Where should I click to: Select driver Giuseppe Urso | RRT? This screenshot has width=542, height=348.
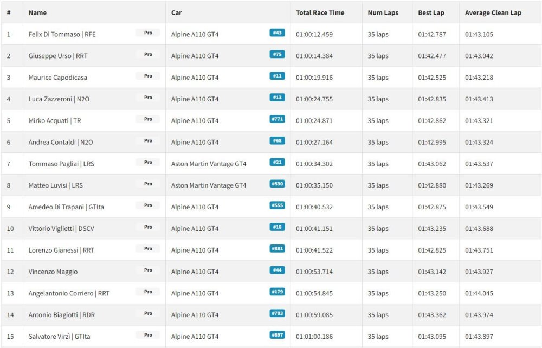pyautogui.click(x=58, y=56)
